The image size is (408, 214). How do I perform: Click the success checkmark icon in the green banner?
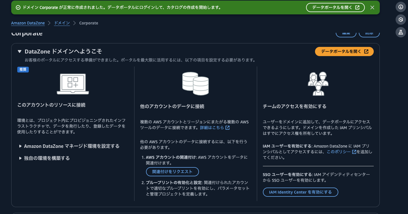[x=18, y=7]
